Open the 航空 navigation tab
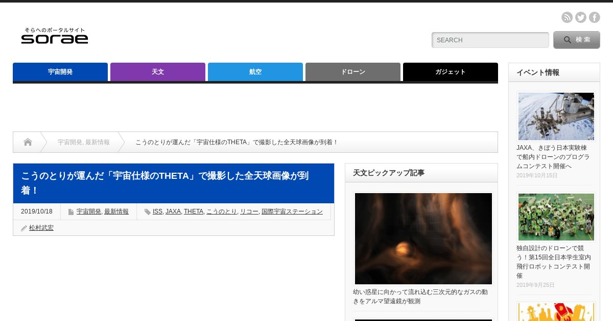 (255, 72)
